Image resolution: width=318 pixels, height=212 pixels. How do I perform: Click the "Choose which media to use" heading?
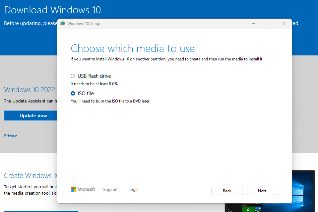[133, 48]
